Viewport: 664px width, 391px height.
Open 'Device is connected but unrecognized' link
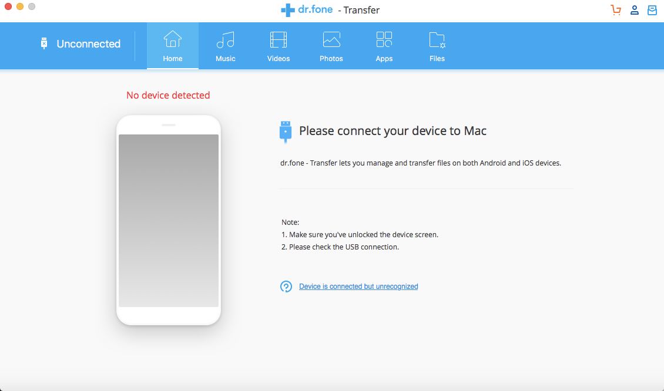coord(358,286)
